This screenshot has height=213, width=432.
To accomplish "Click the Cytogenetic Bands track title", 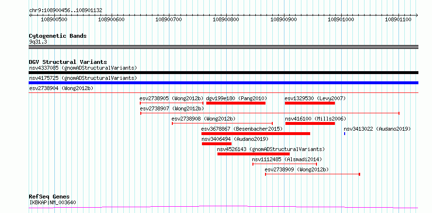I will coord(58,36).
